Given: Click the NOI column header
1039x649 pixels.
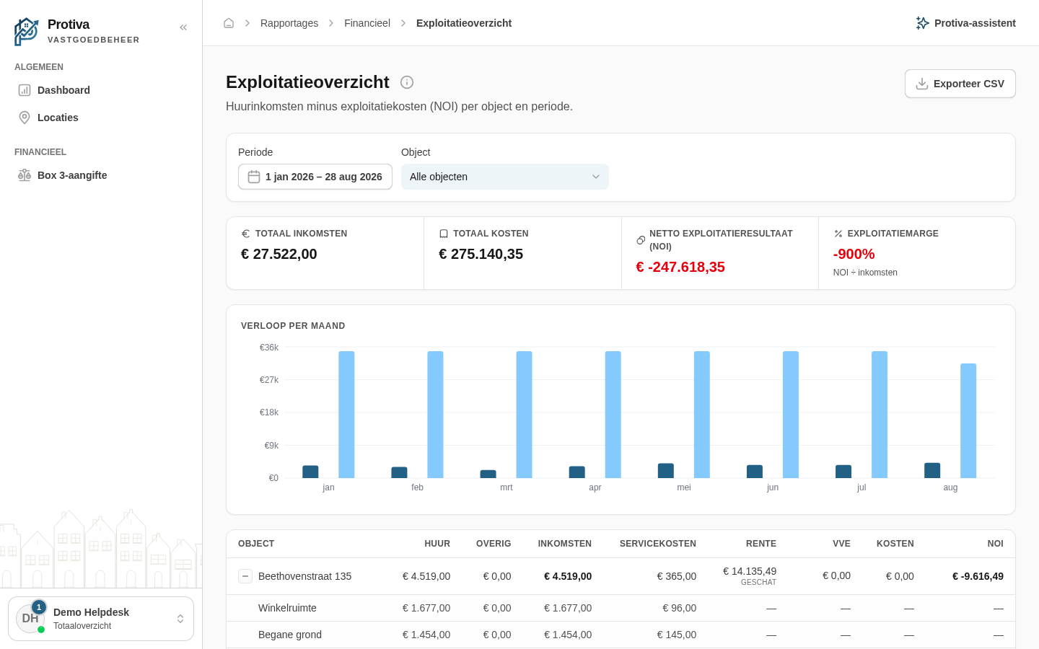Looking at the screenshot, I should 996,544.
